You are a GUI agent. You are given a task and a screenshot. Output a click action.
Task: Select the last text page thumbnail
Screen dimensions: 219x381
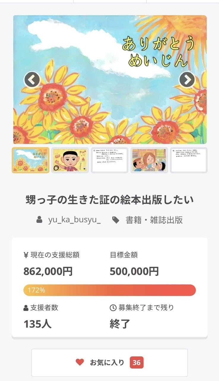189,160
